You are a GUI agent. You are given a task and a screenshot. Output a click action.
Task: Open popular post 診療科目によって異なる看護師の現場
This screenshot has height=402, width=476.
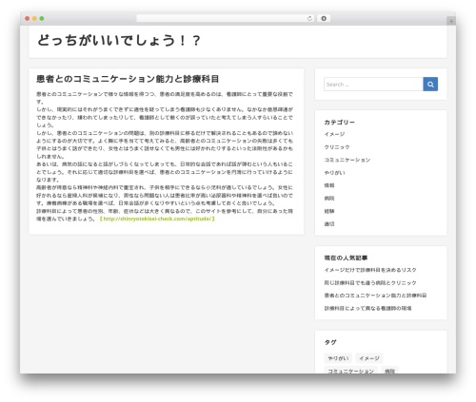[x=367, y=308]
